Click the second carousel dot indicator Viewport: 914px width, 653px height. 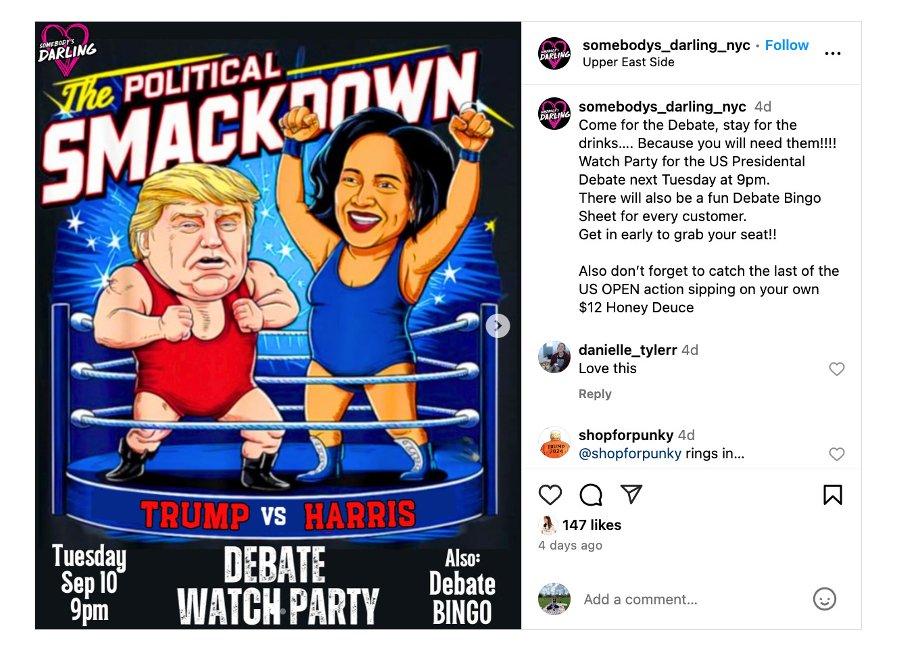[x=283, y=611]
